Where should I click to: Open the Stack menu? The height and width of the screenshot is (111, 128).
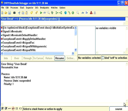(22, 8)
